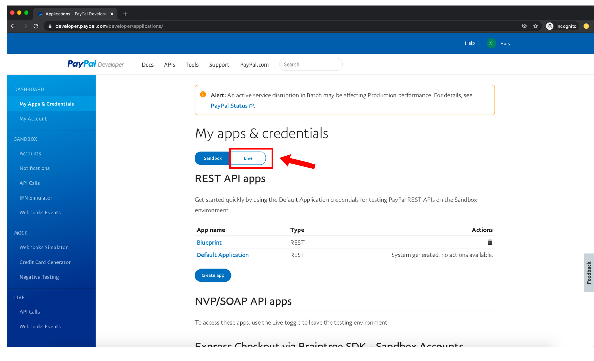Click the browser forward arrow
Viewport: 594px width, 361px height.
pos(25,26)
